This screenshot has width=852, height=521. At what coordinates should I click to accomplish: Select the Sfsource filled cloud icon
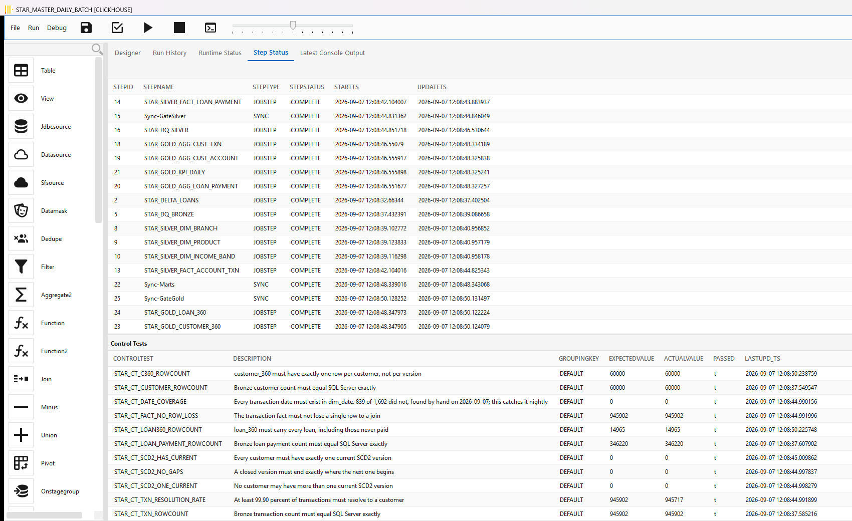point(21,183)
